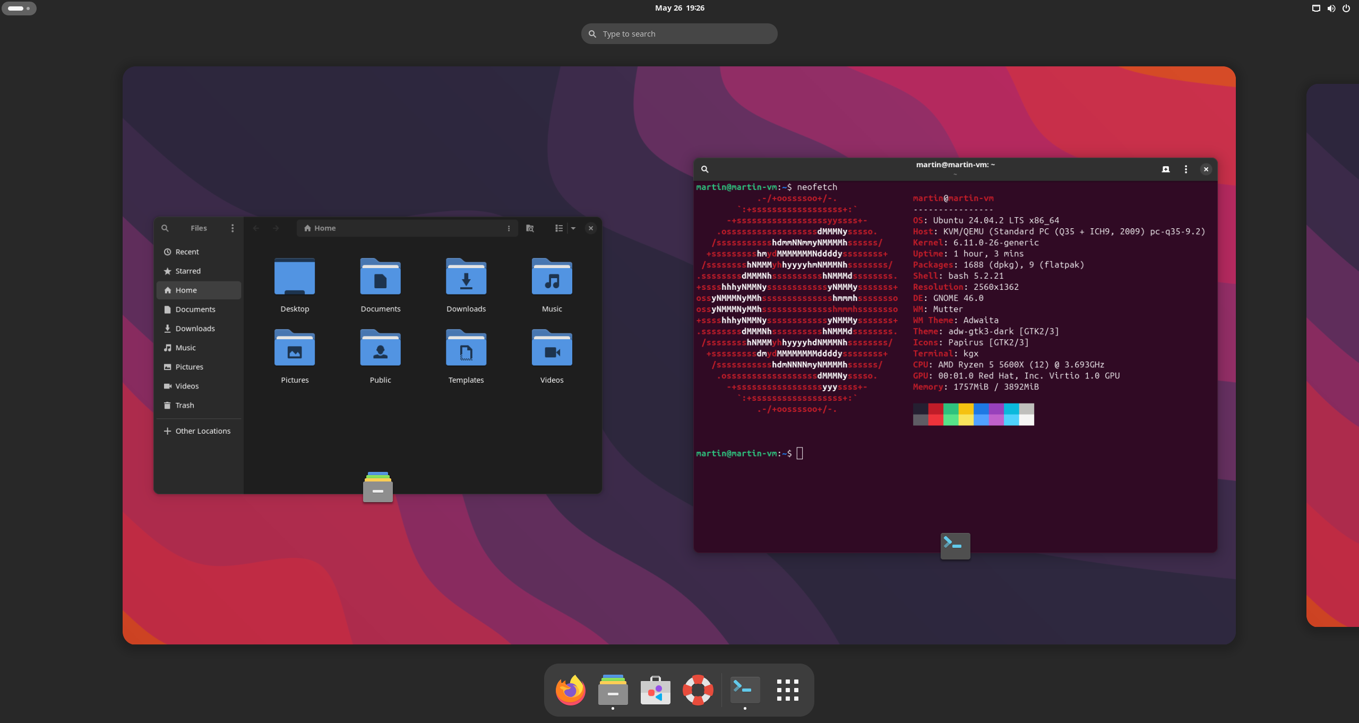1359x723 pixels.
Task: Toggle list and grid view in Files
Action: (x=558, y=228)
